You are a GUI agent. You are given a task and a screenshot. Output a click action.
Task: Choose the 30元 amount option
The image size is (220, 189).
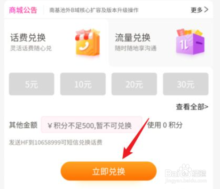point(186,84)
